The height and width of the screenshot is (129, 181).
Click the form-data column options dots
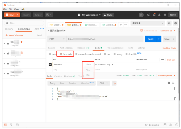click(x=163, y=59)
